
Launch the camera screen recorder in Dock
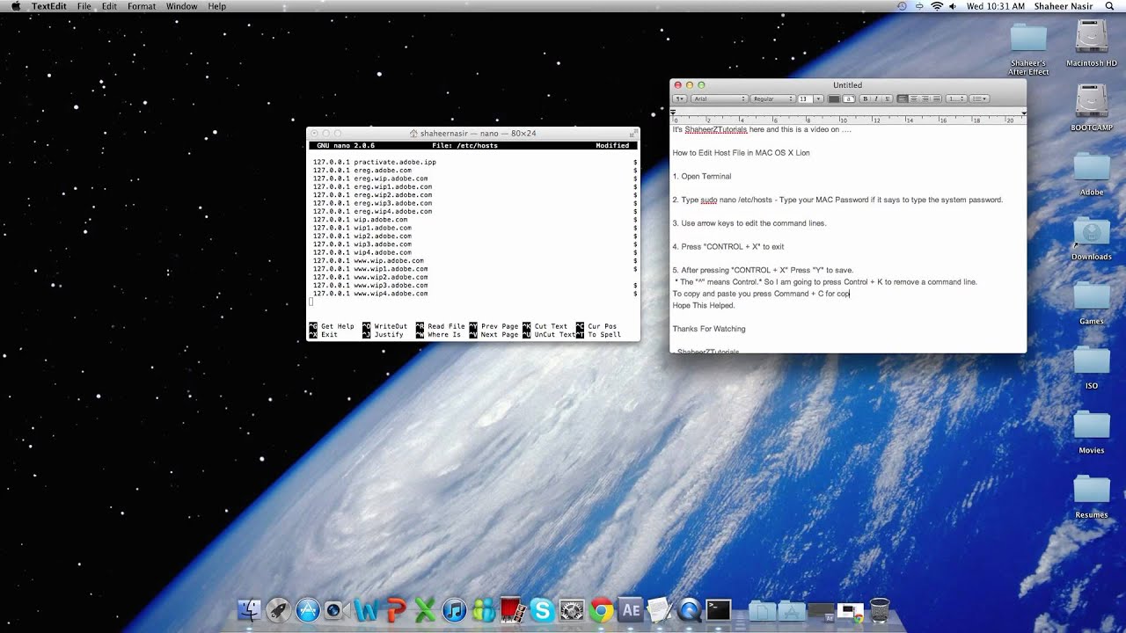pos(335,609)
